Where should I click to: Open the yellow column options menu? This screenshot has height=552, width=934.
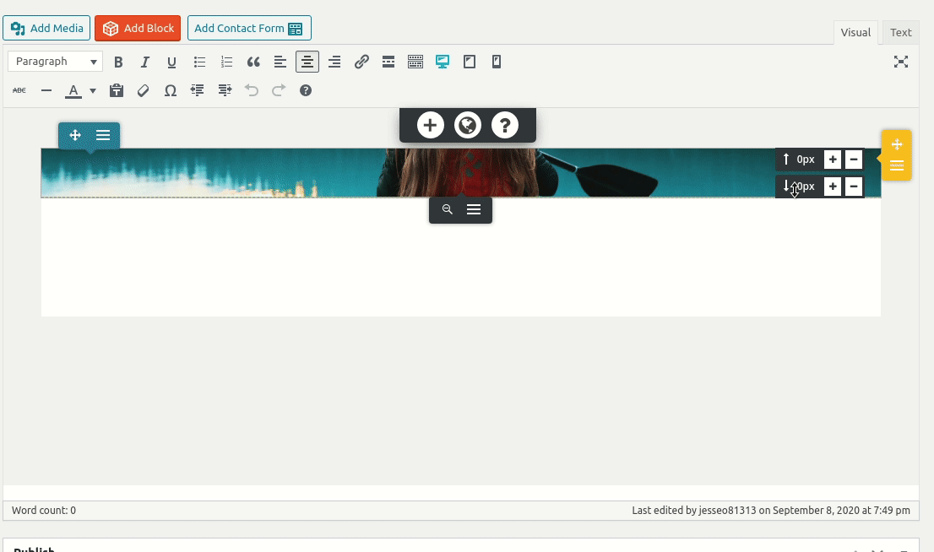(x=897, y=165)
